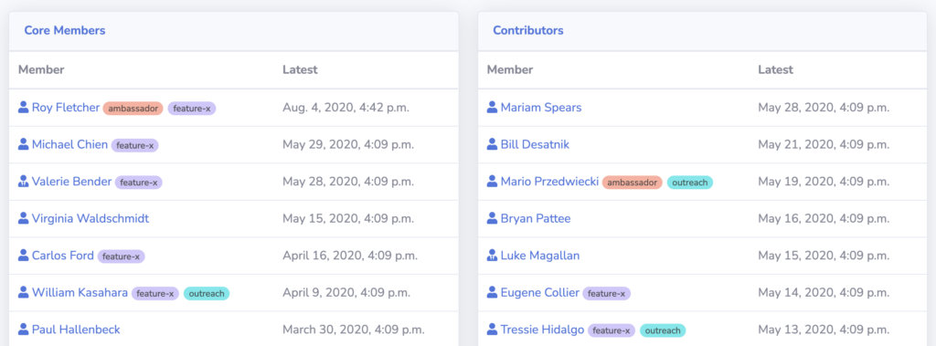The width and height of the screenshot is (936, 346).
Task: Select Roy Fletcher's ambassador tag
Action: [x=133, y=109]
